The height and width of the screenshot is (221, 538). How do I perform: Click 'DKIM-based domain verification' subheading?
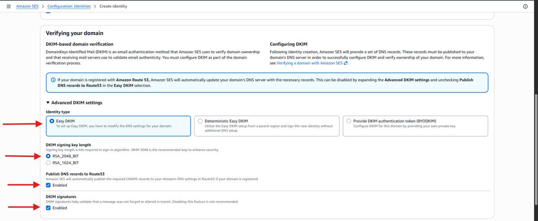click(x=80, y=44)
